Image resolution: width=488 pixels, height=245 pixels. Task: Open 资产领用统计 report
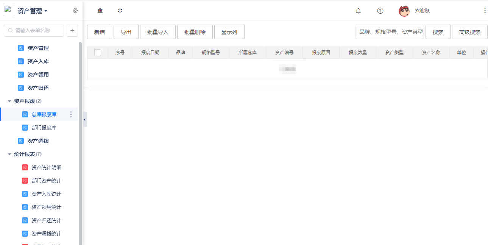tap(47, 207)
